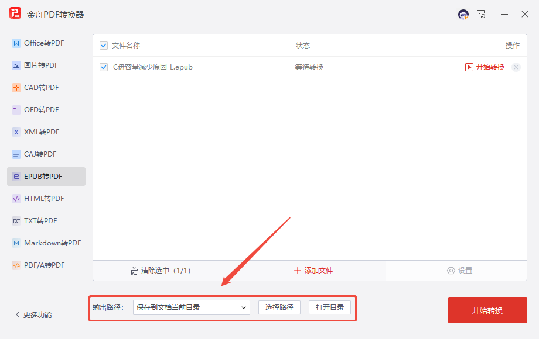Click the XML转PDF label
Image resolution: width=539 pixels, height=339 pixels.
pos(42,132)
